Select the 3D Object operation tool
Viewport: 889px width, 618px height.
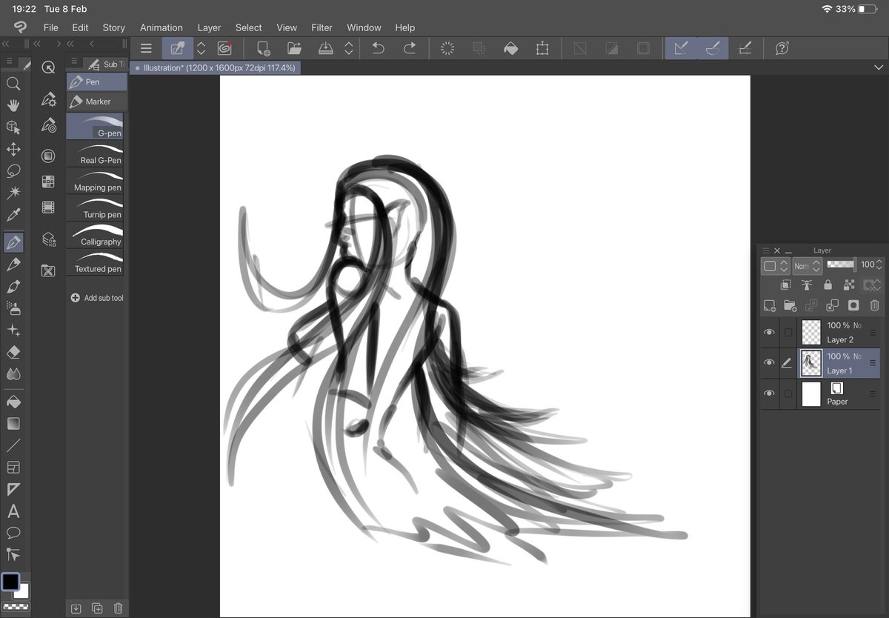[x=13, y=127]
